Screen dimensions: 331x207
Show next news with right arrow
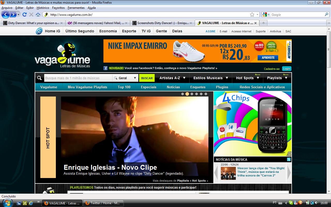pos(289,173)
